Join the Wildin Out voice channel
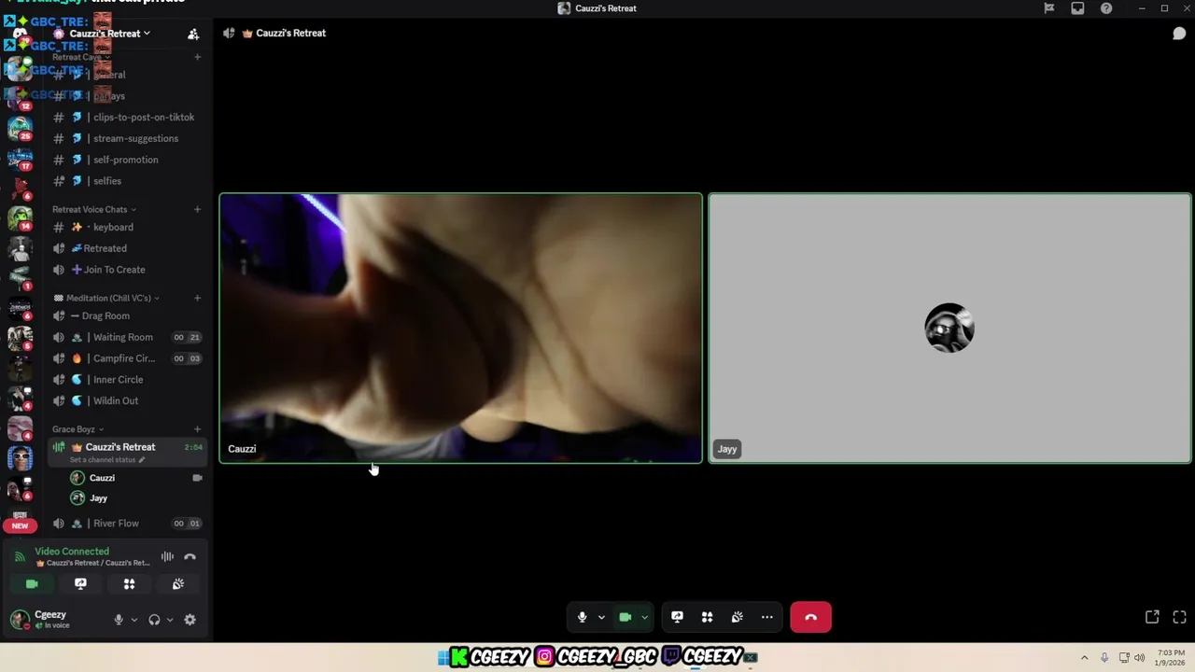The image size is (1195, 672). point(126,400)
